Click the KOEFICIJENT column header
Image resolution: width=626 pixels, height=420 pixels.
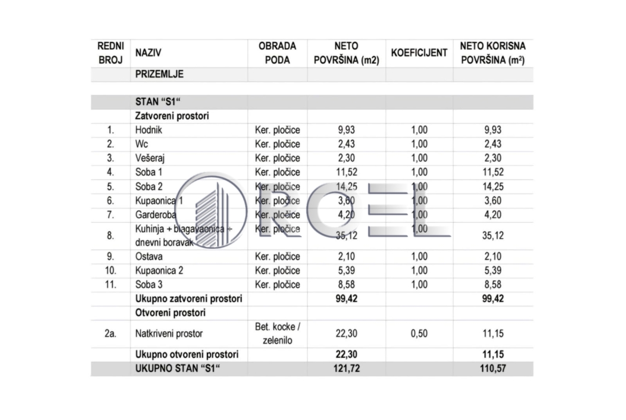[x=419, y=52]
